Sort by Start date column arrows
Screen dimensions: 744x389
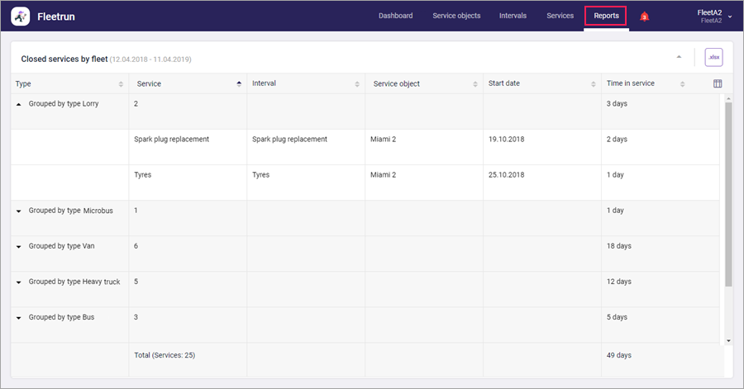point(593,84)
